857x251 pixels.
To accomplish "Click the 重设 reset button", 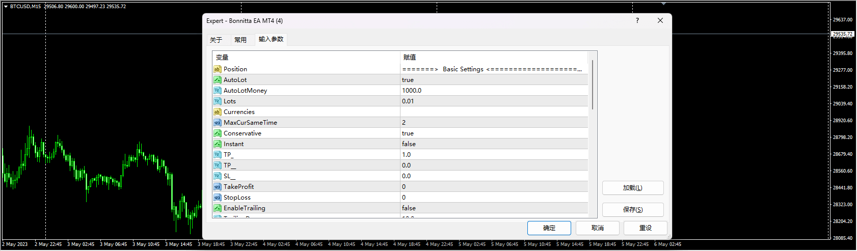I will click(x=646, y=228).
